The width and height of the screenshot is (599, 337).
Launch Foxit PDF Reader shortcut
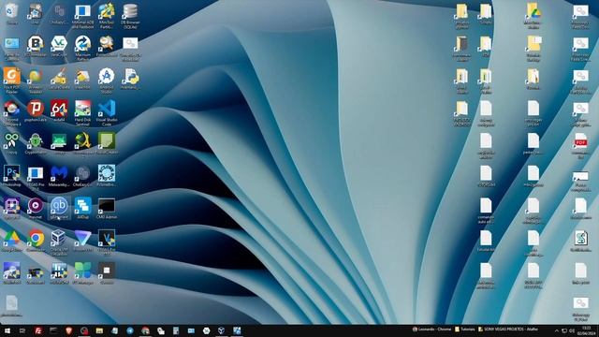11,81
